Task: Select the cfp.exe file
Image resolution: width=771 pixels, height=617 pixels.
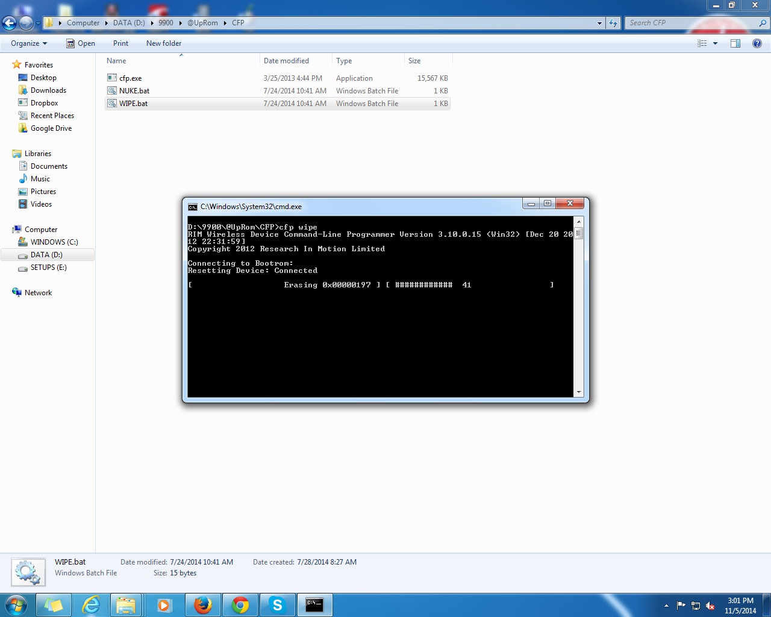Action: point(130,78)
